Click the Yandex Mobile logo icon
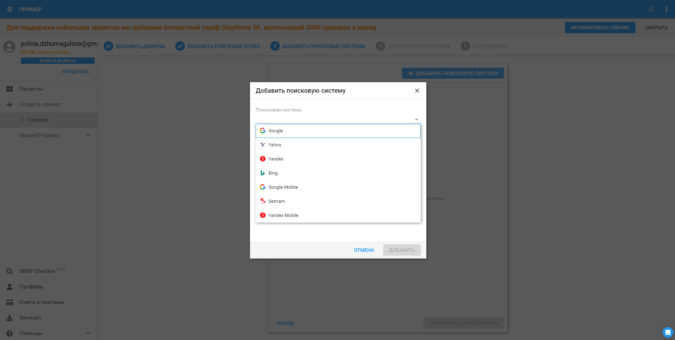The width and height of the screenshot is (675, 340). pyautogui.click(x=263, y=215)
